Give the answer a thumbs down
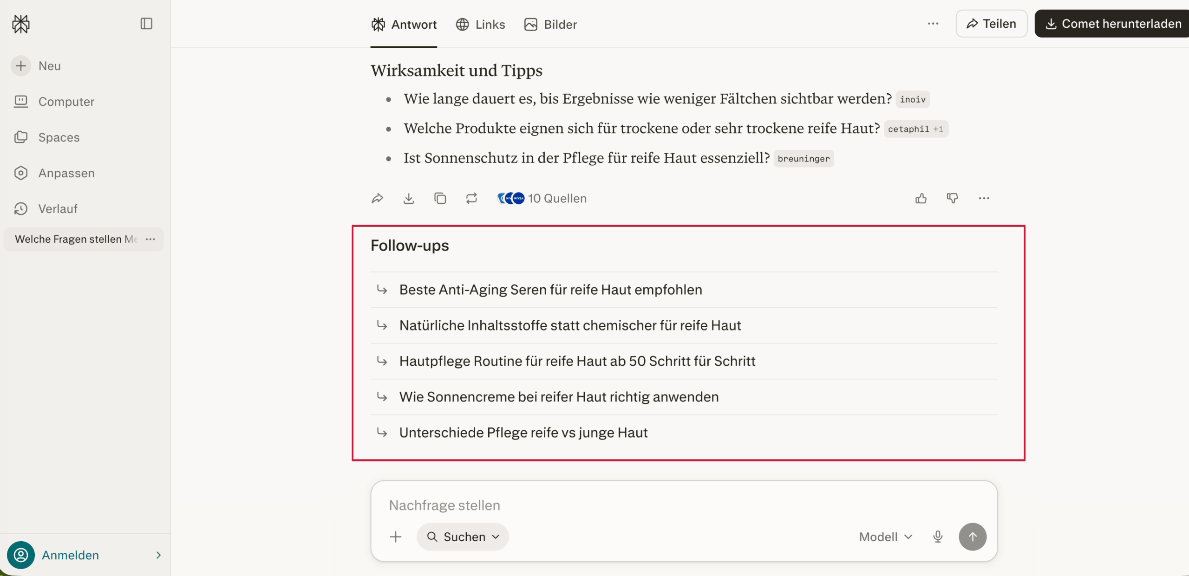 (x=952, y=199)
